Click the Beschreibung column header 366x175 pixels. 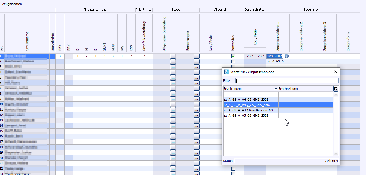click(305, 89)
